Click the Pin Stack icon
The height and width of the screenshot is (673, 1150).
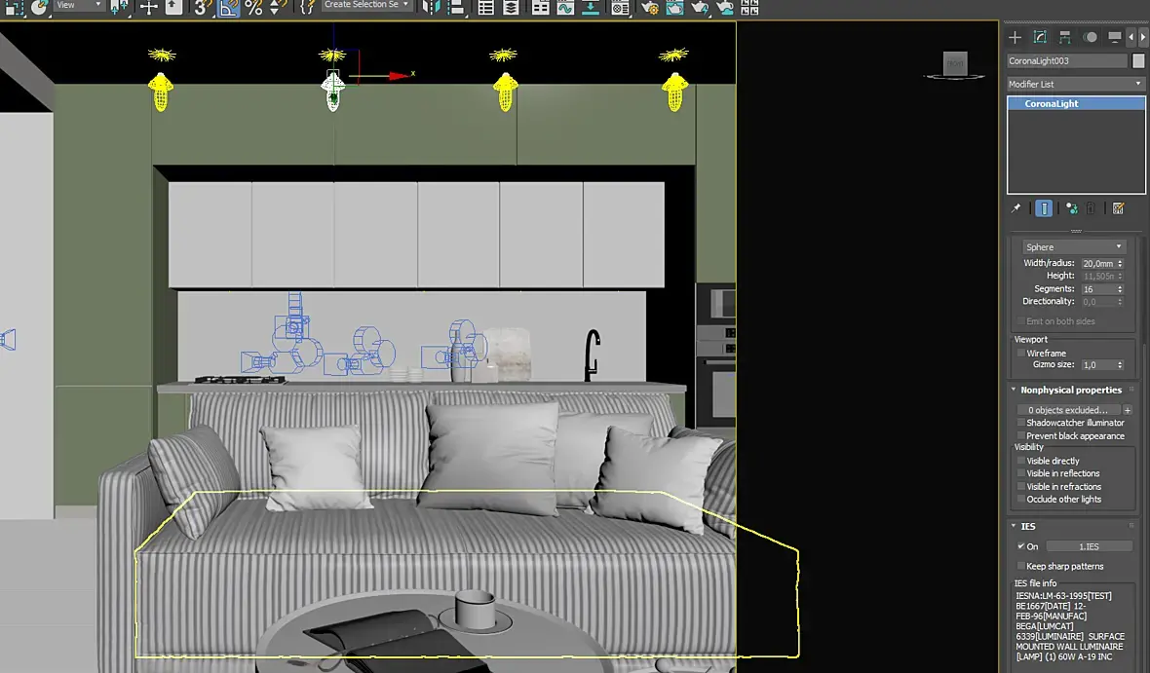point(1016,209)
